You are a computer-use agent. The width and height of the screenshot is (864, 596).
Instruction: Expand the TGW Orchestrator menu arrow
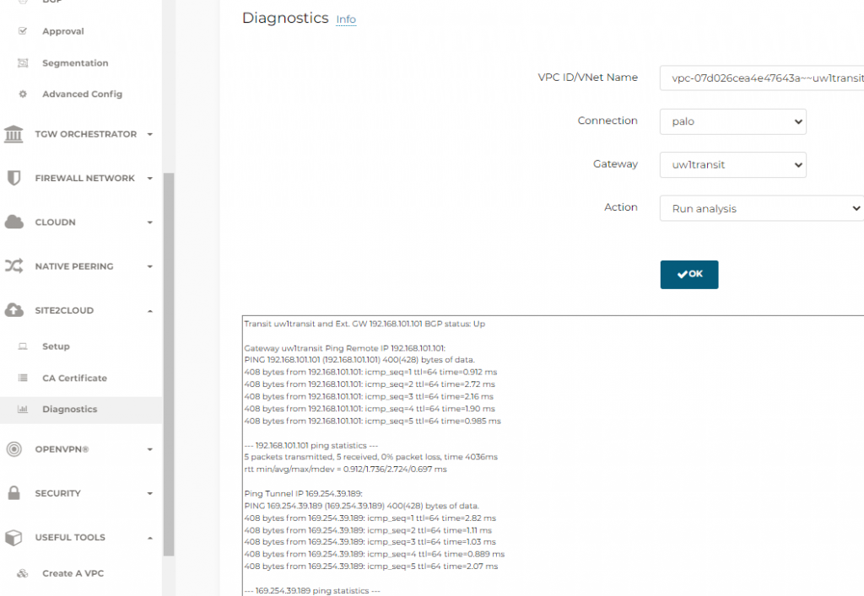(150, 134)
